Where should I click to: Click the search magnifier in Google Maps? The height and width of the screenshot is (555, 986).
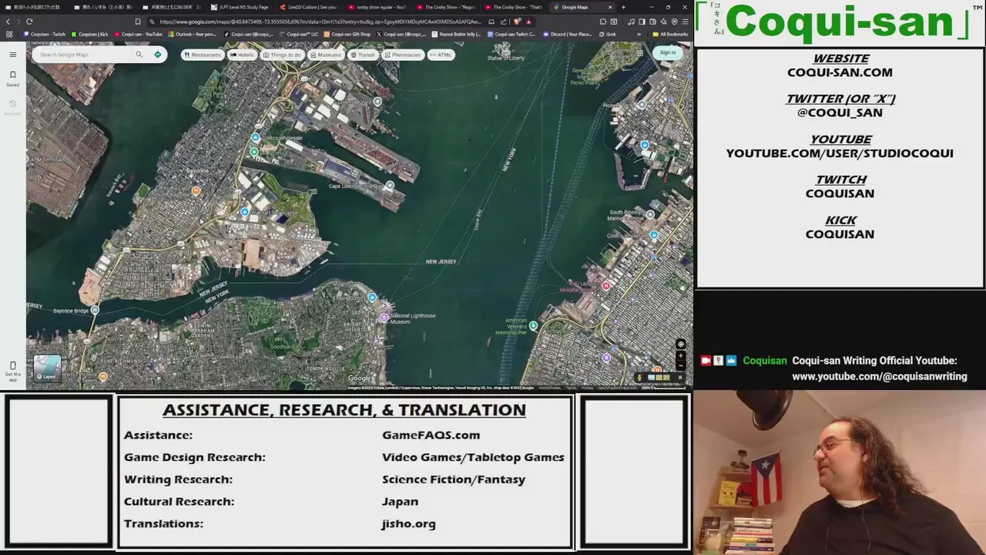point(139,55)
